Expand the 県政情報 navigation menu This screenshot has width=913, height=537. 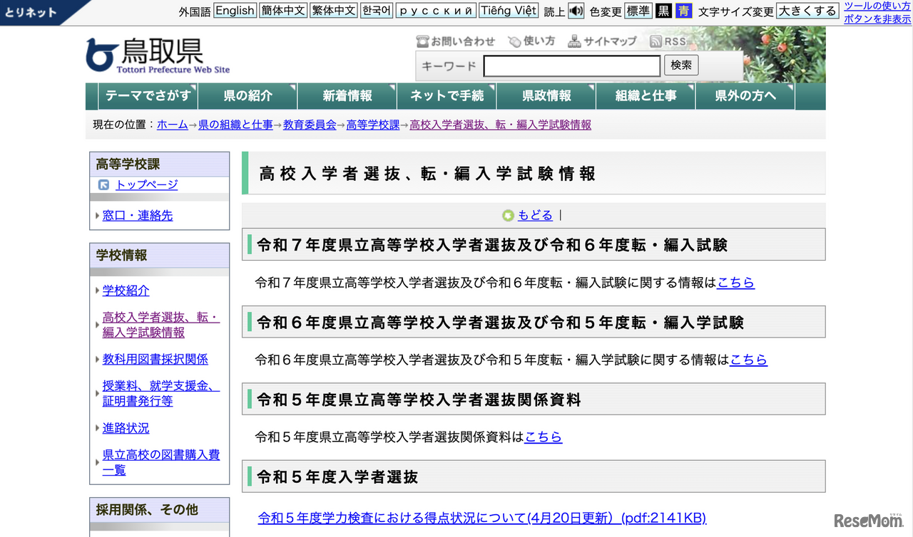[546, 96]
